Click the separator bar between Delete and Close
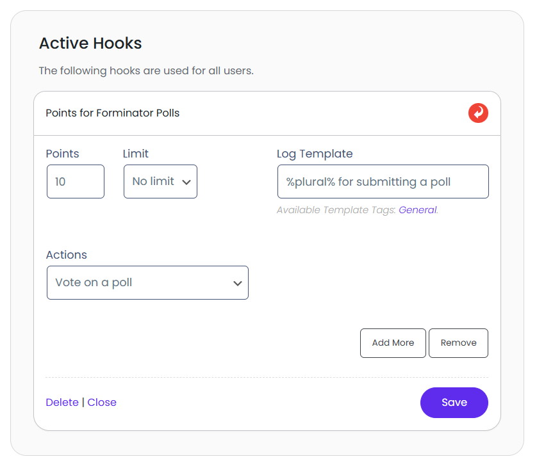537x468 pixels. coord(83,403)
